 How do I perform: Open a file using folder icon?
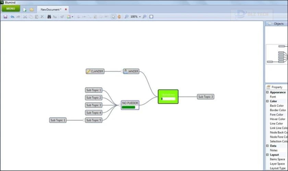32,10
